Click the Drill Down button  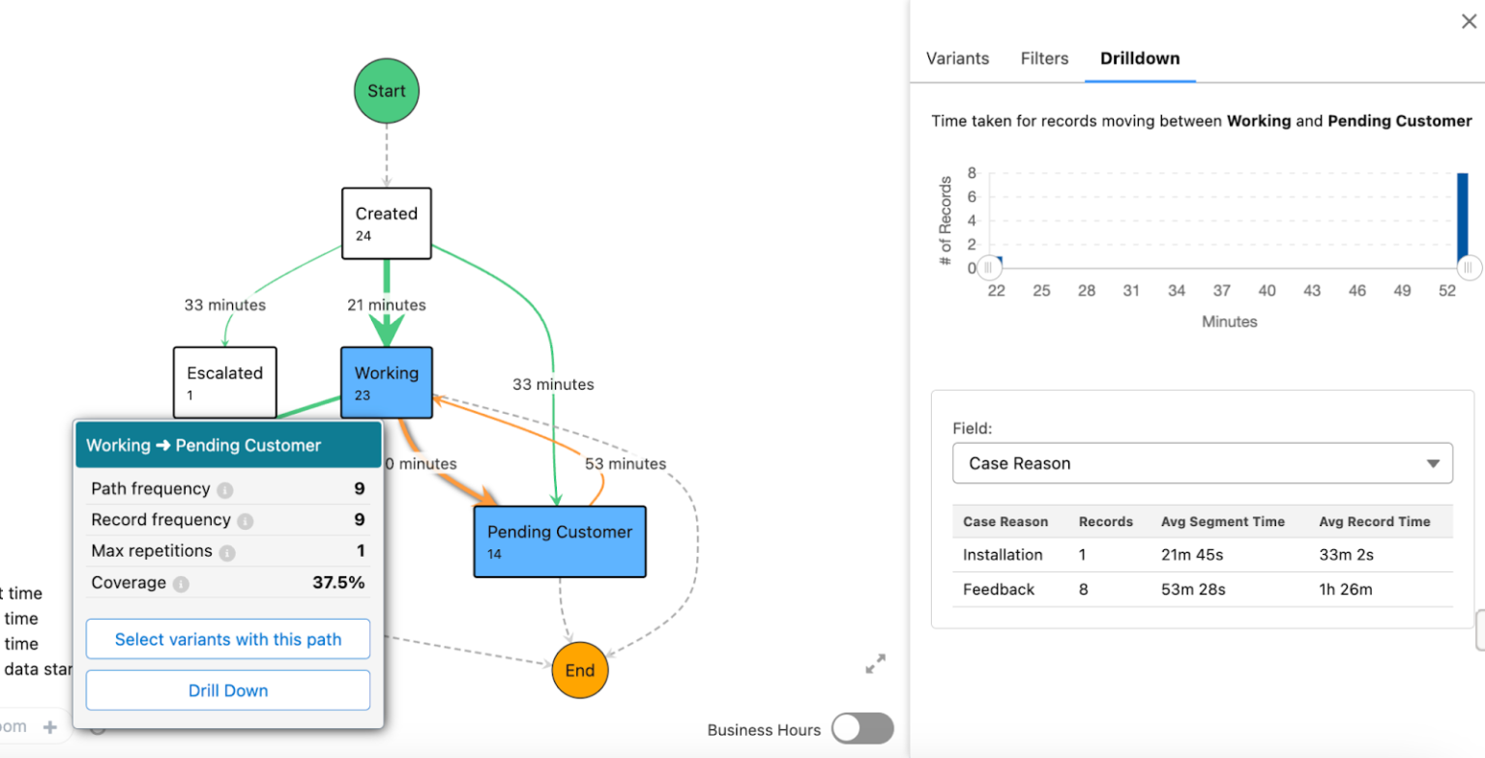pyautogui.click(x=228, y=690)
